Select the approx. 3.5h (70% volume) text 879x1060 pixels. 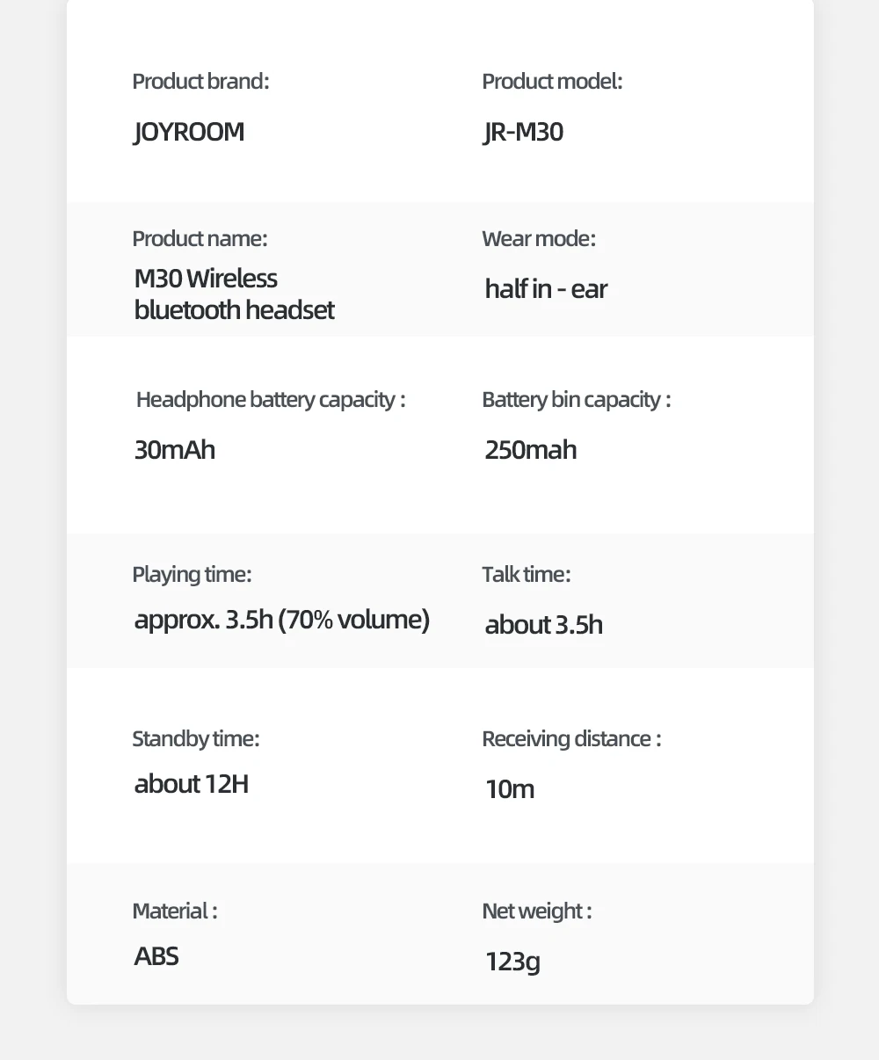click(x=282, y=621)
